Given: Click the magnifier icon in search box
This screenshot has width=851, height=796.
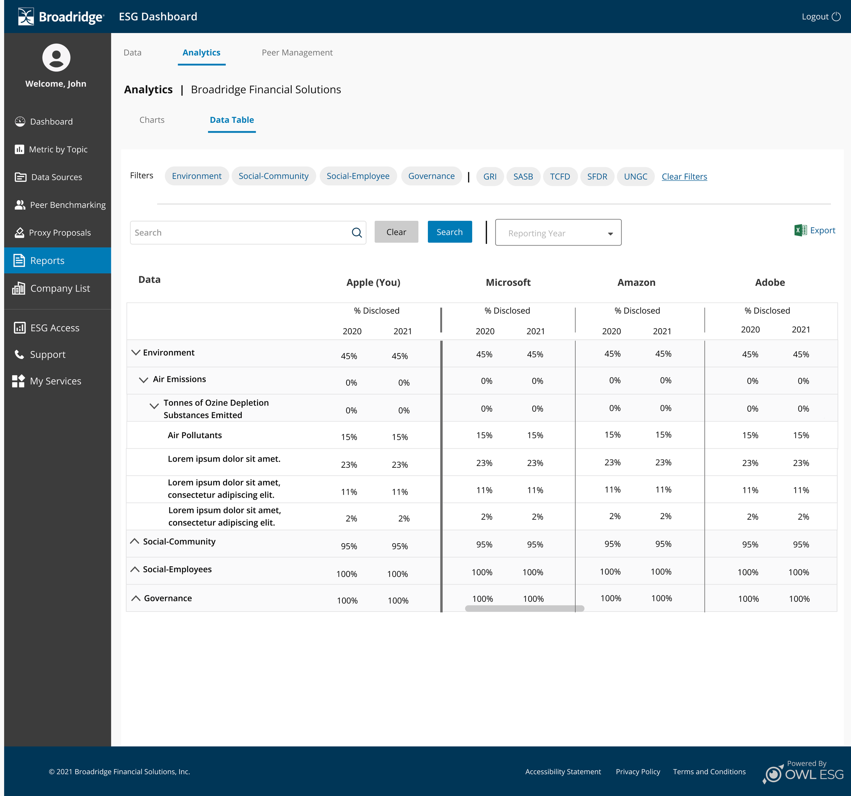Looking at the screenshot, I should point(357,233).
